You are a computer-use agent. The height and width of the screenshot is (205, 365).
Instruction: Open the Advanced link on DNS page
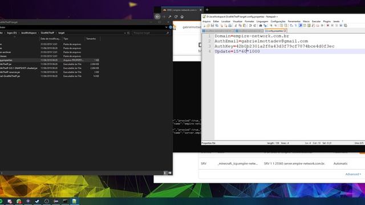click(x=353, y=174)
